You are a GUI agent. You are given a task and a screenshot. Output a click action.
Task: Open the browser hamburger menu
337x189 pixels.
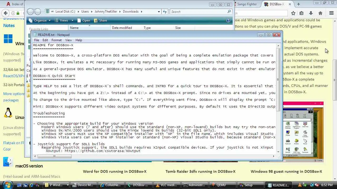(x=331, y=13)
